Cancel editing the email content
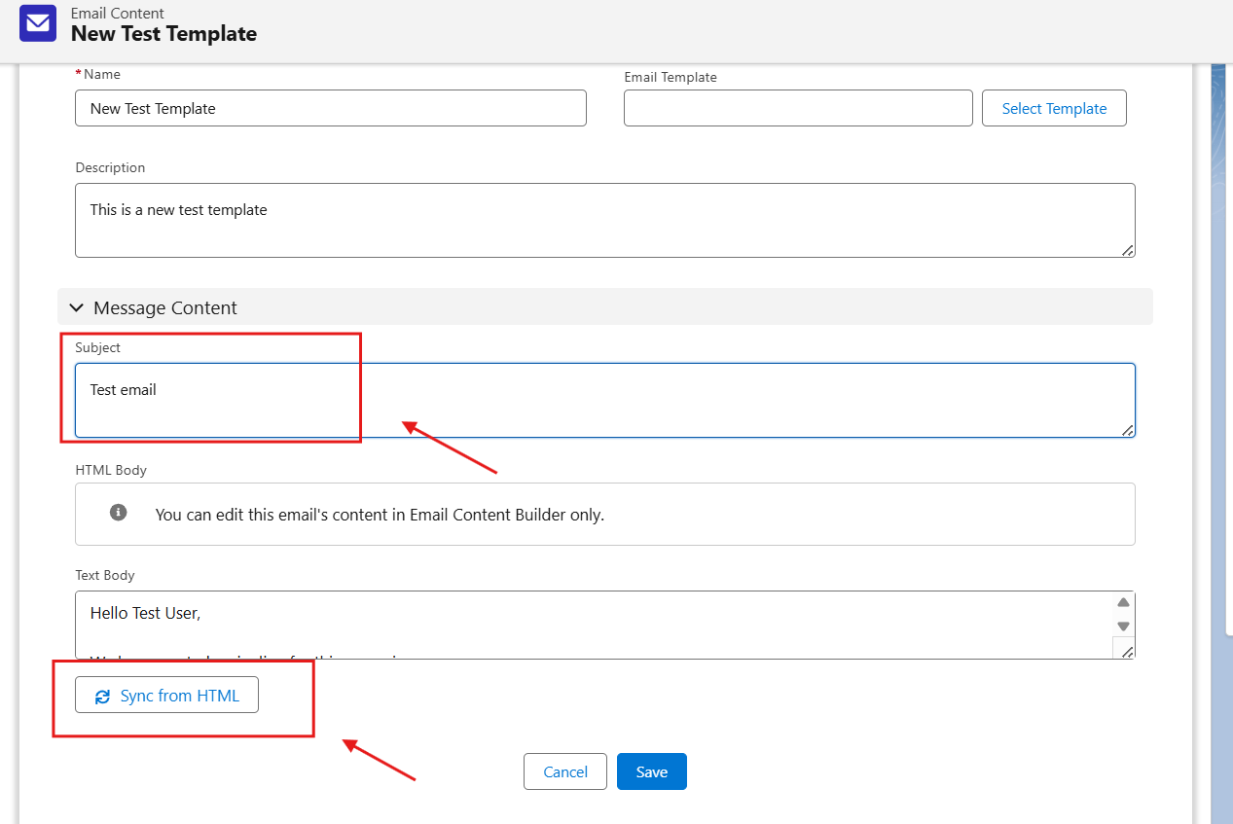Image resolution: width=1233 pixels, height=824 pixels. (x=564, y=771)
